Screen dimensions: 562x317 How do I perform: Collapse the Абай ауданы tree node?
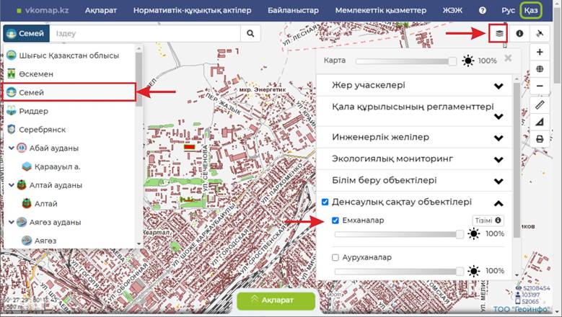[11, 148]
